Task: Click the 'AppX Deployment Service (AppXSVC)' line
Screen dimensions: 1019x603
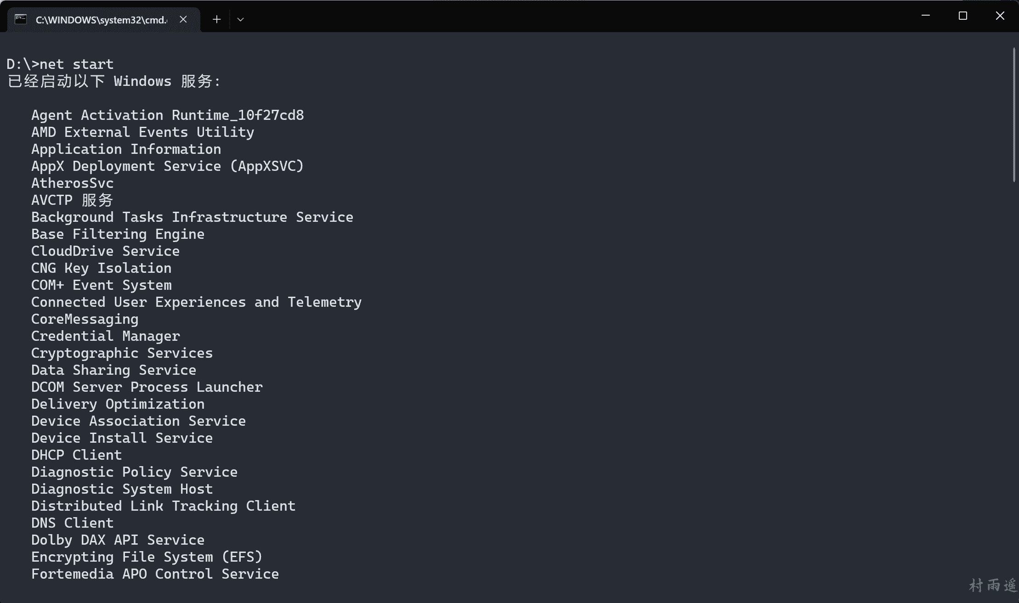Action: [x=167, y=166]
